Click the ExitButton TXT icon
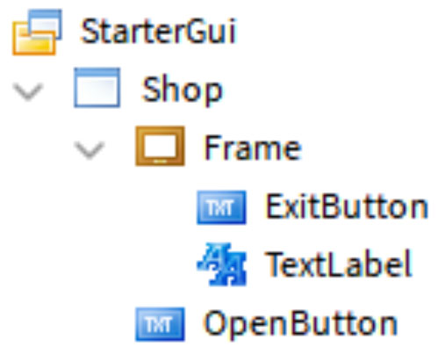 click(x=221, y=207)
